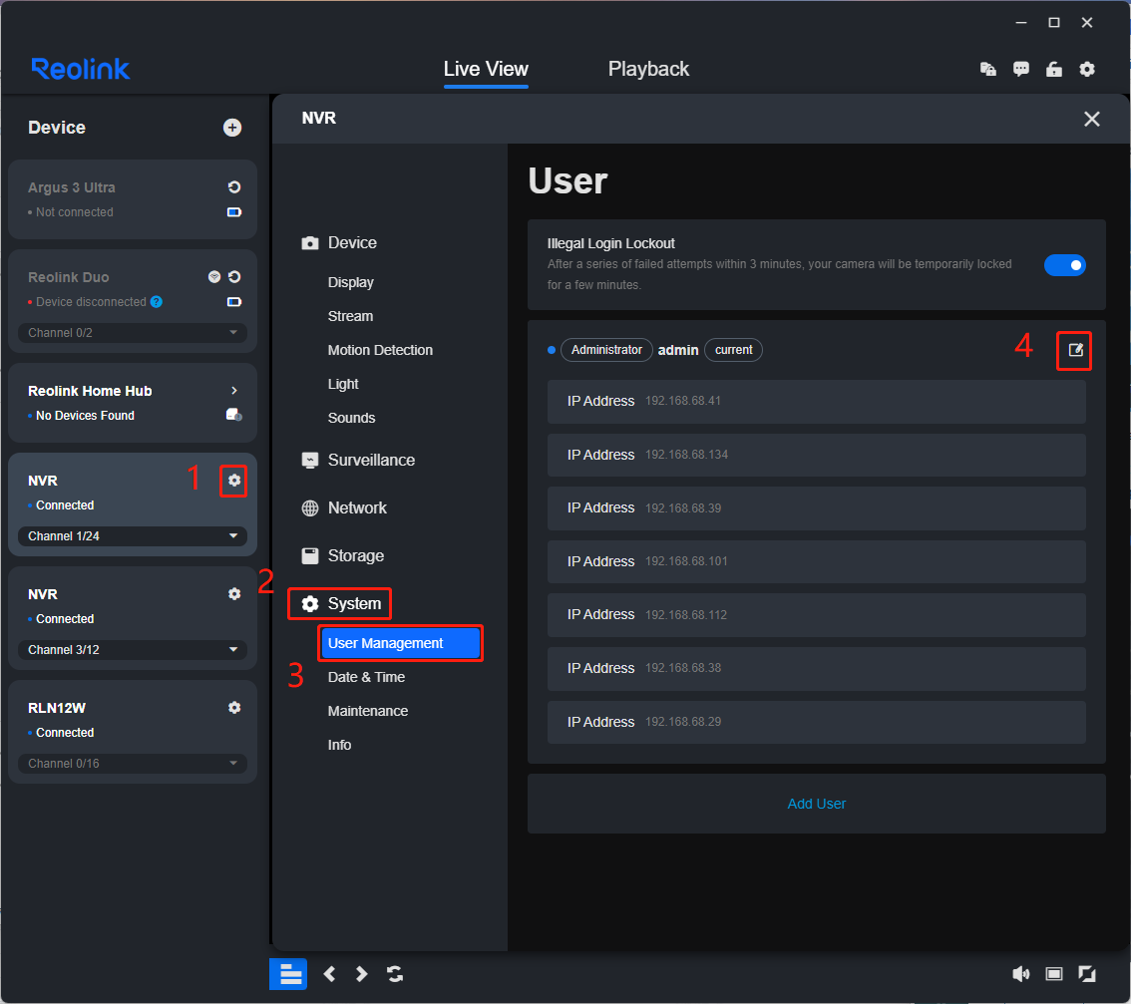Enter full screen mode
The height and width of the screenshot is (1004, 1131).
pos(1087,974)
